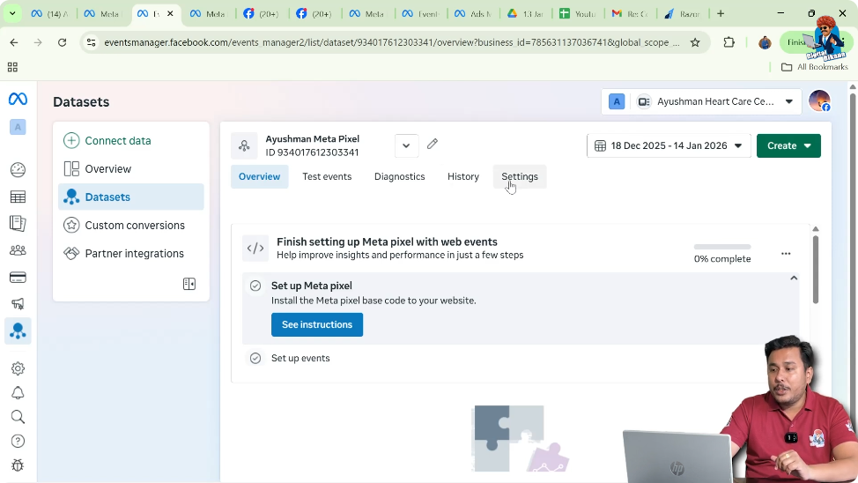Reload the page in browser
Viewport: 858px width, 483px height.
click(x=62, y=42)
